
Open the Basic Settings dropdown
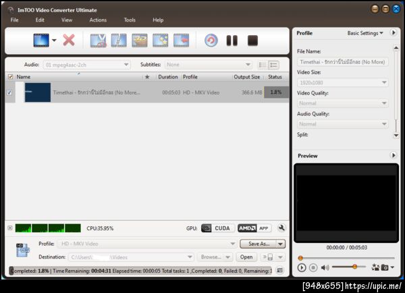(365, 33)
